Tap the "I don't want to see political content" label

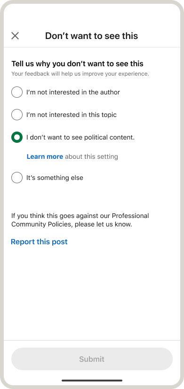pyautogui.click(x=80, y=138)
